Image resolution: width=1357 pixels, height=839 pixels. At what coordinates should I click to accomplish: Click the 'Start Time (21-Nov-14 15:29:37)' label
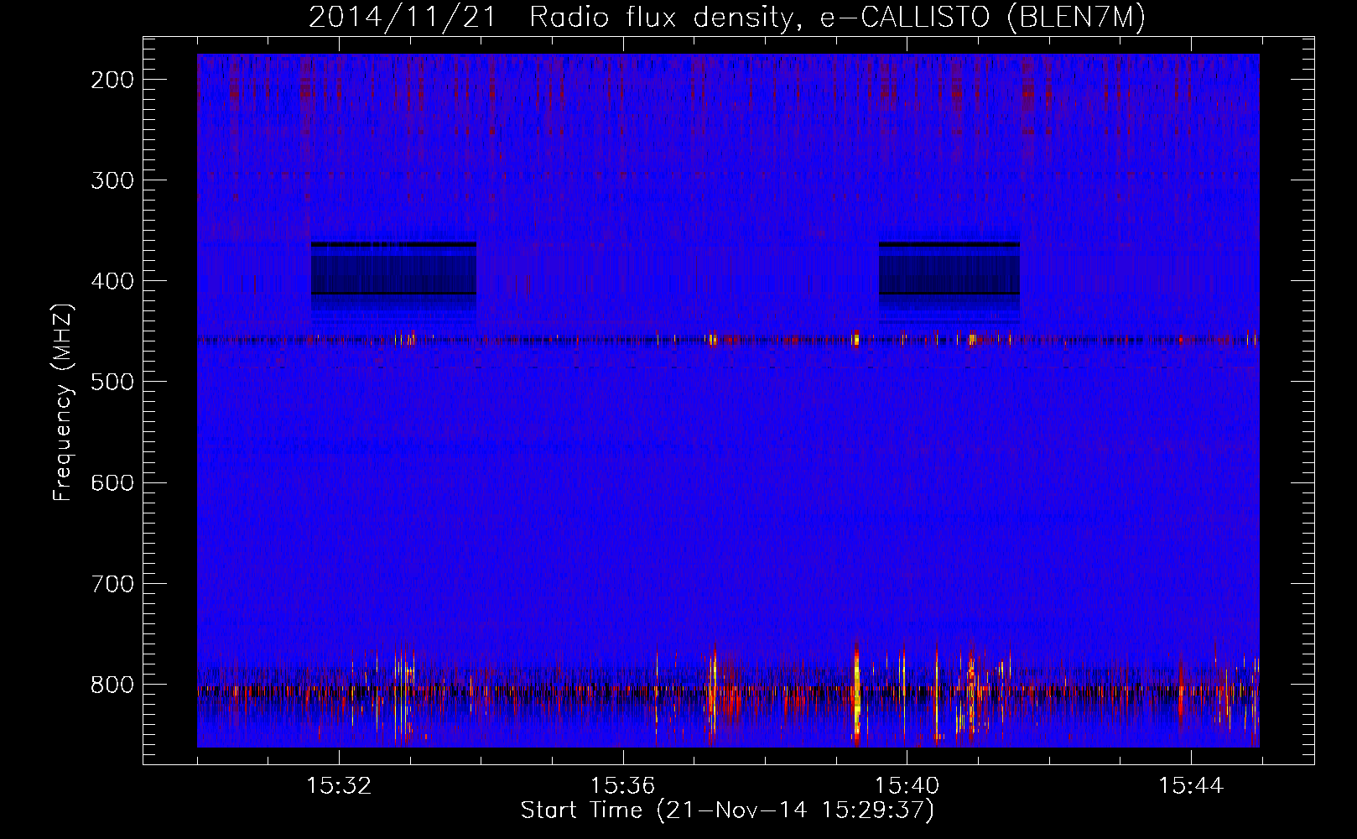pos(727,810)
